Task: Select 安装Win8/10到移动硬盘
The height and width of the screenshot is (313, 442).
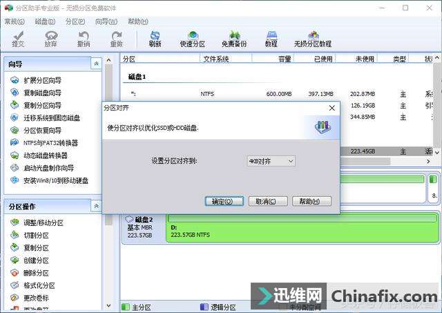Action: point(49,180)
